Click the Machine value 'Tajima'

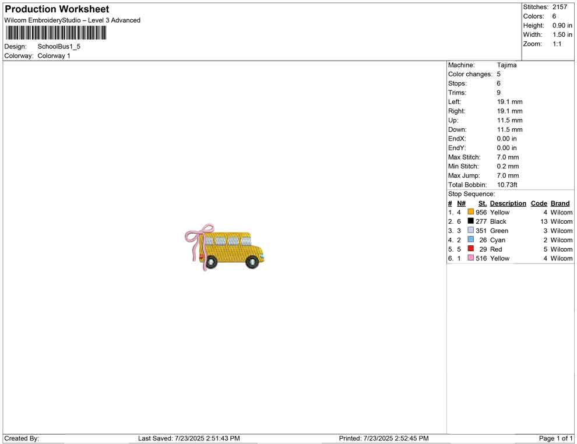506,65
